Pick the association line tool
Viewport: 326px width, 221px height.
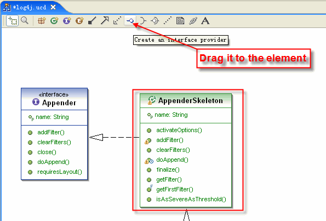[x=92, y=21]
